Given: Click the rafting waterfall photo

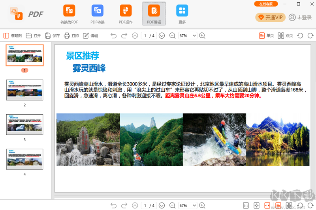Looking at the screenshot, I should [214, 139].
